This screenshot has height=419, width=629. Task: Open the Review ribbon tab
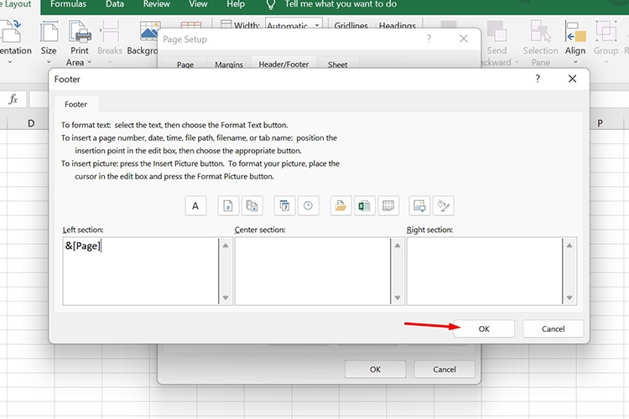pos(157,4)
